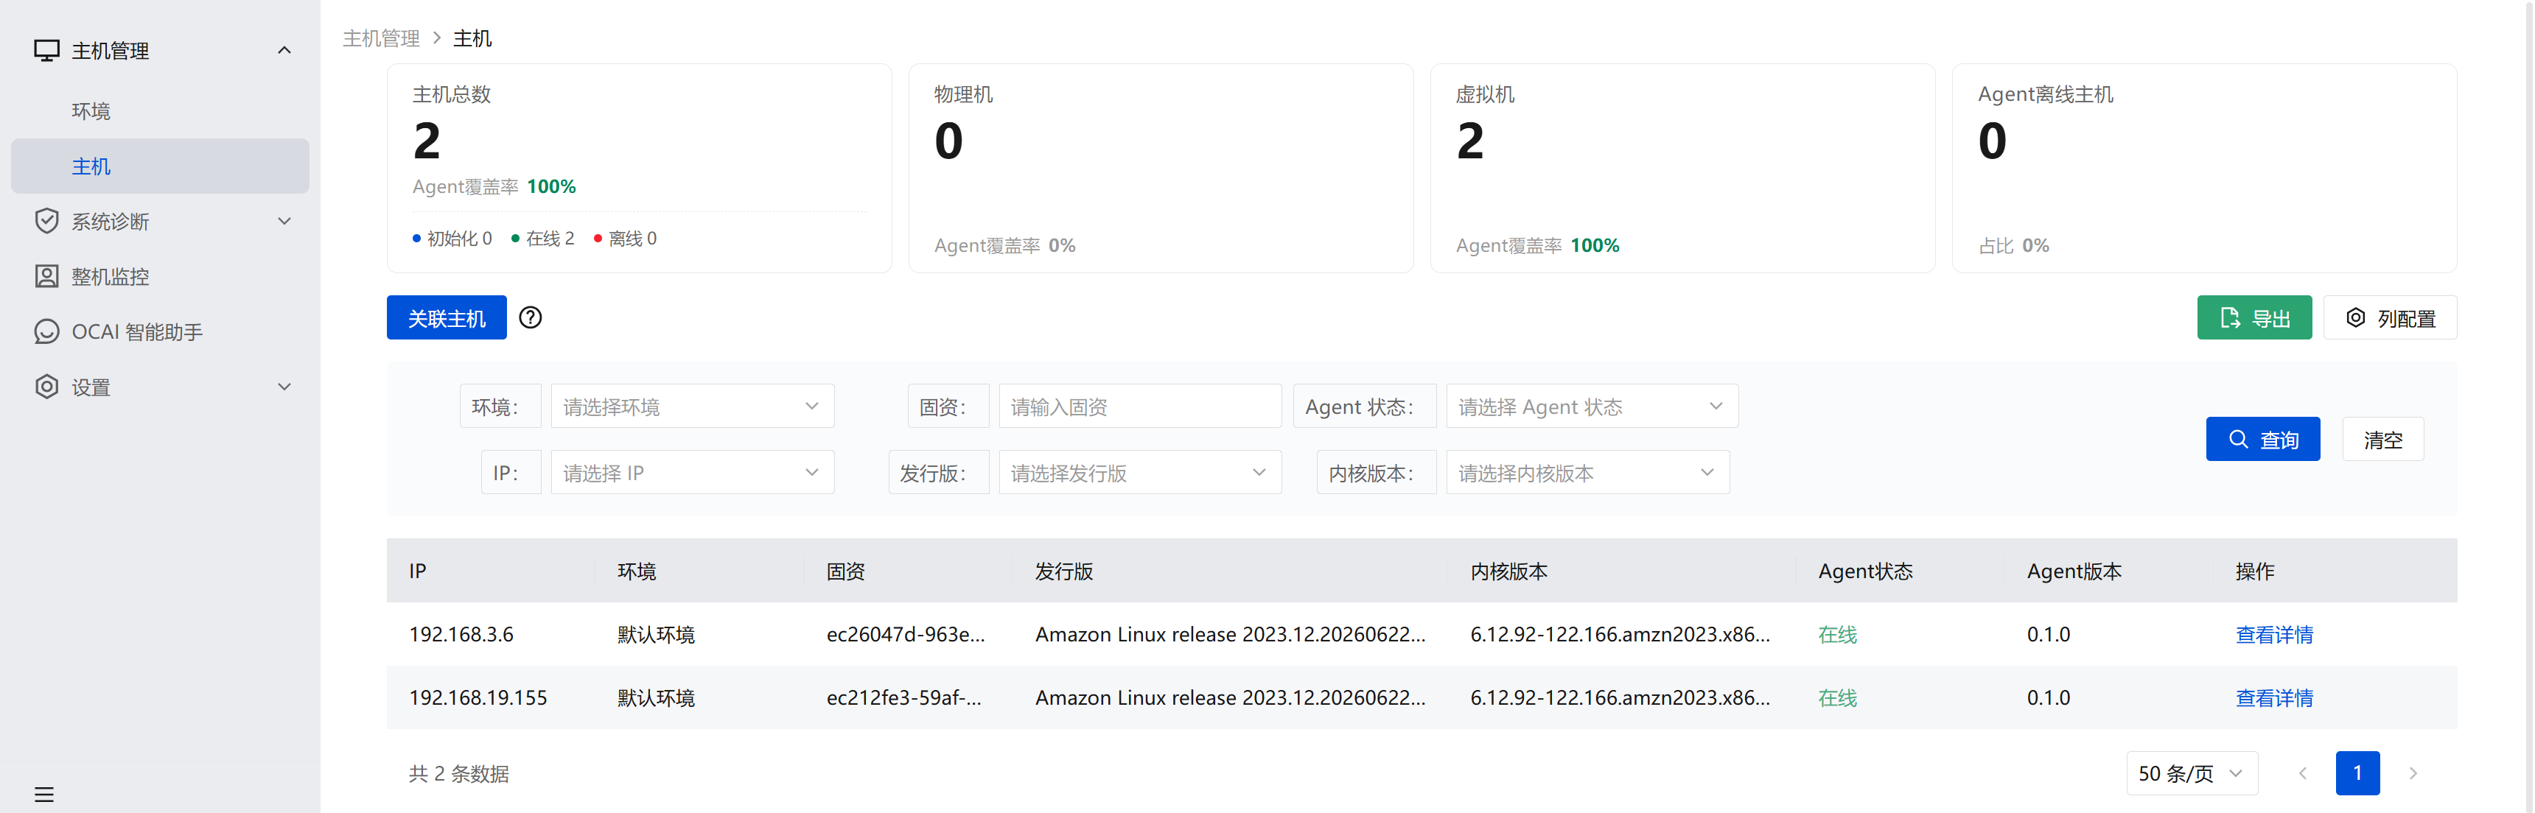This screenshot has height=813, width=2535.
Task: Open the 整机监控 menu item
Action: [x=159, y=276]
